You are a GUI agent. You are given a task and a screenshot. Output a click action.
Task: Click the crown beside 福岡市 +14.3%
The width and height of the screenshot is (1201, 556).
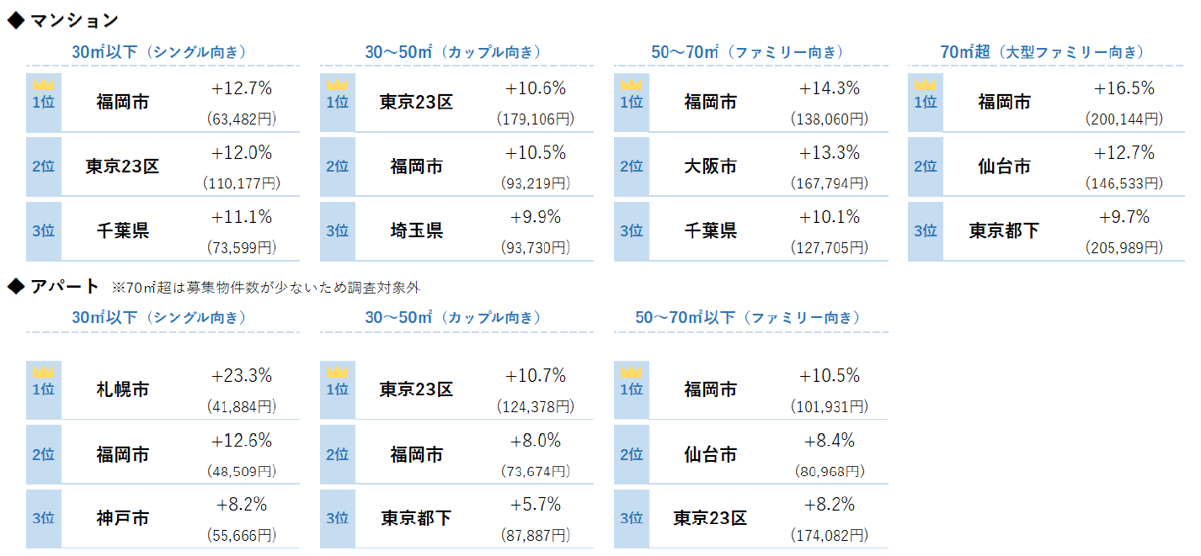[x=631, y=84]
